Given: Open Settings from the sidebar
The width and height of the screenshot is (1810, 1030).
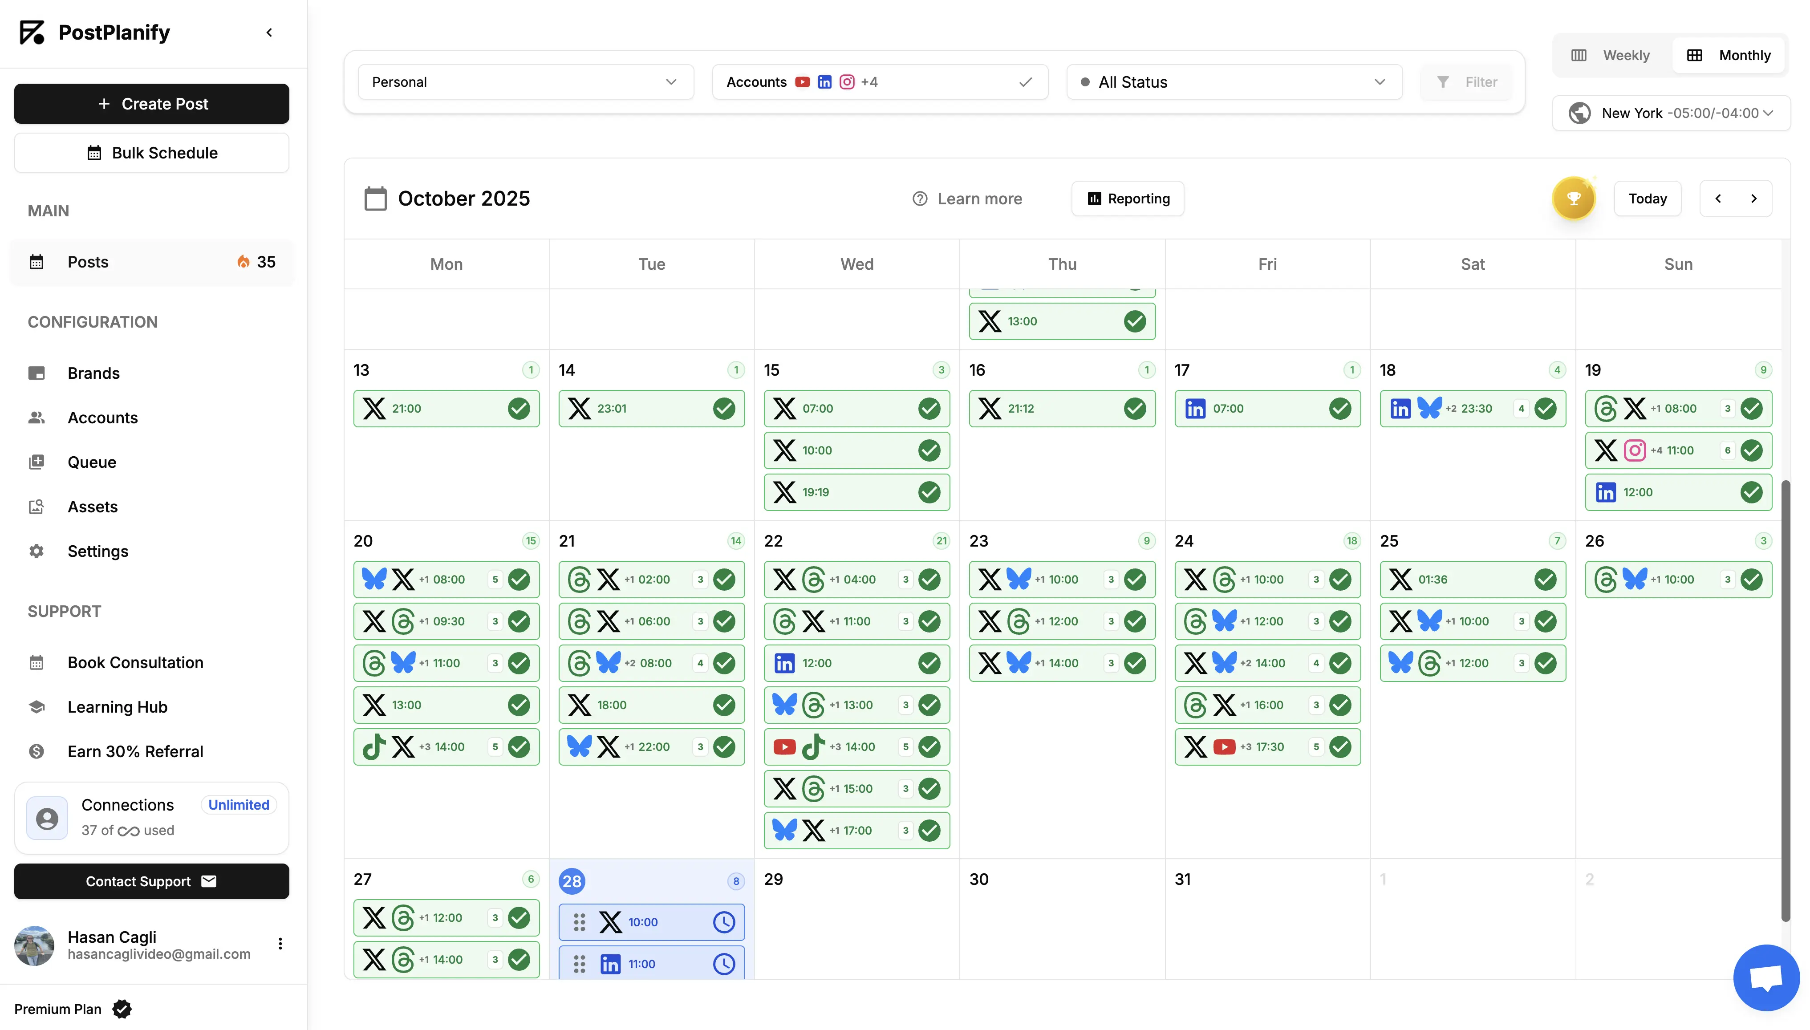Looking at the screenshot, I should pyautogui.click(x=97, y=551).
